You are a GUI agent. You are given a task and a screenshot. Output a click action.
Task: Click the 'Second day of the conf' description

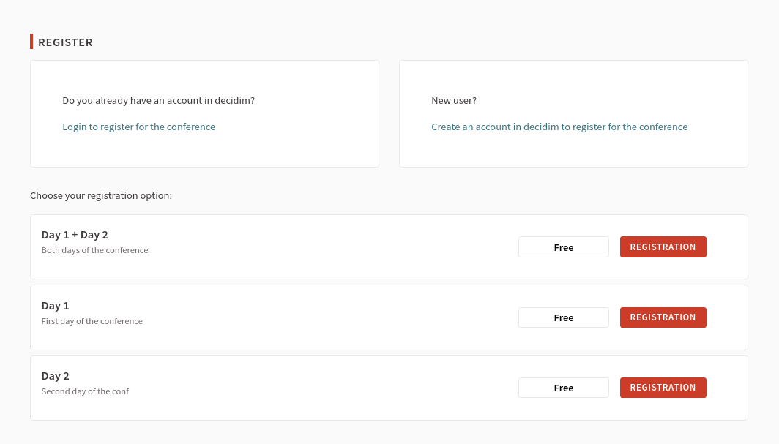tap(85, 391)
